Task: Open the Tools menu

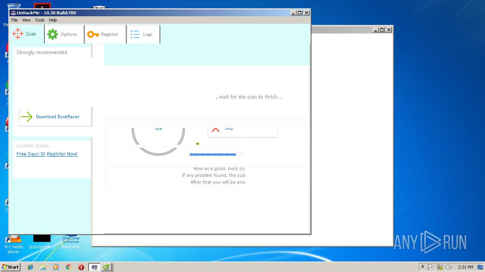Action: pyautogui.click(x=40, y=20)
